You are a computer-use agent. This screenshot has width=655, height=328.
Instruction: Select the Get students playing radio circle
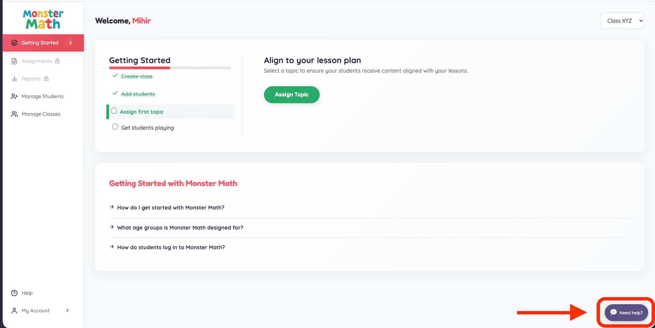point(115,127)
